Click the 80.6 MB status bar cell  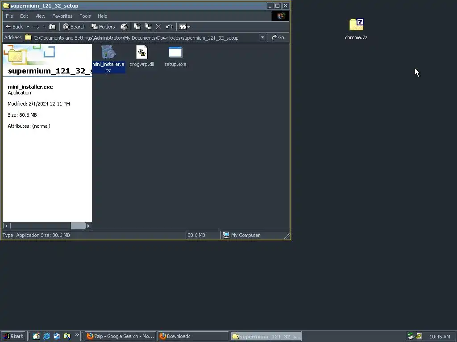click(203, 235)
